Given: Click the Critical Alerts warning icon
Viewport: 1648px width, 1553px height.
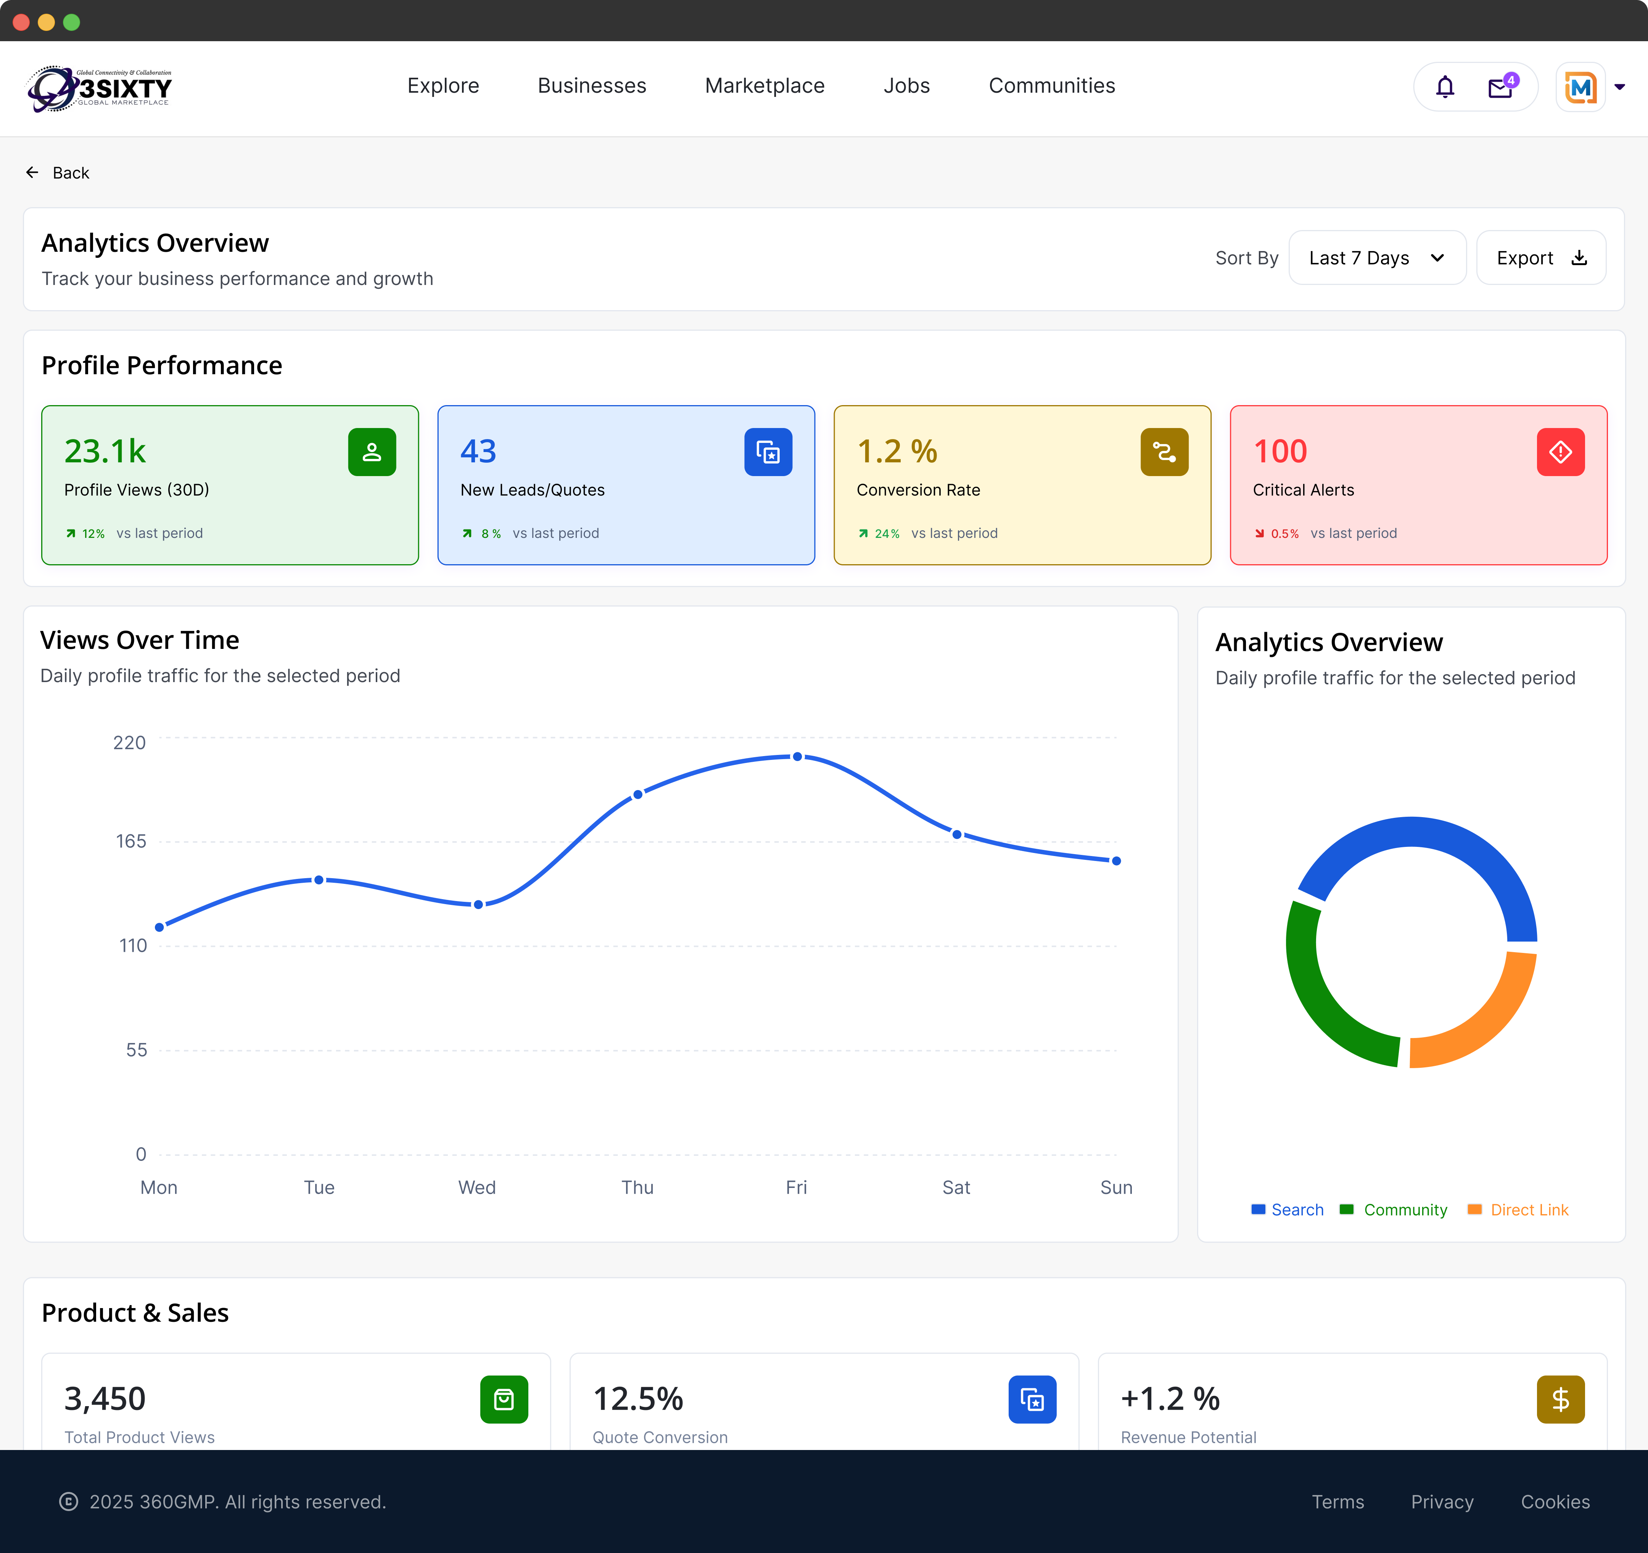Looking at the screenshot, I should (x=1561, y=452).
